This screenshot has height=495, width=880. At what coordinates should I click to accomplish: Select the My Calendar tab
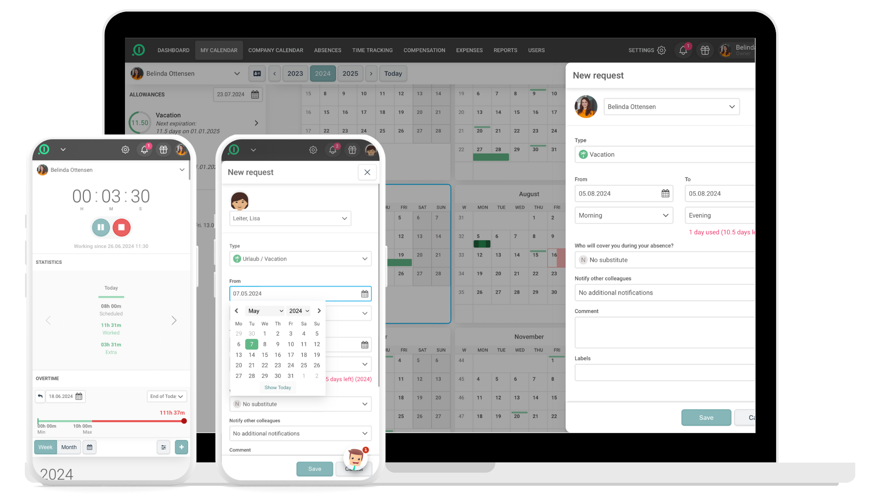[x=219, y=50]
